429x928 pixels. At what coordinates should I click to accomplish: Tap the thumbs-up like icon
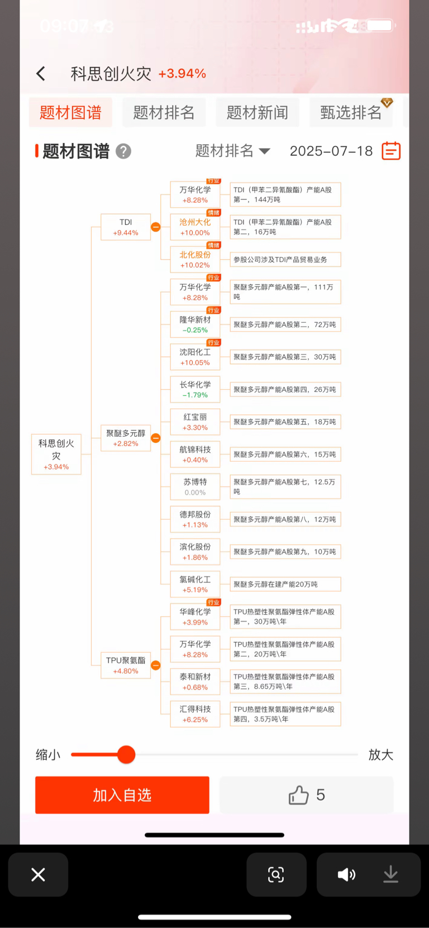pos(298,795)
